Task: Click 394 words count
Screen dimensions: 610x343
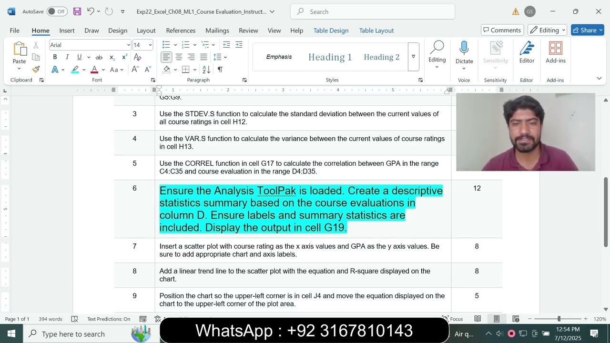Action: pos(51,319)
